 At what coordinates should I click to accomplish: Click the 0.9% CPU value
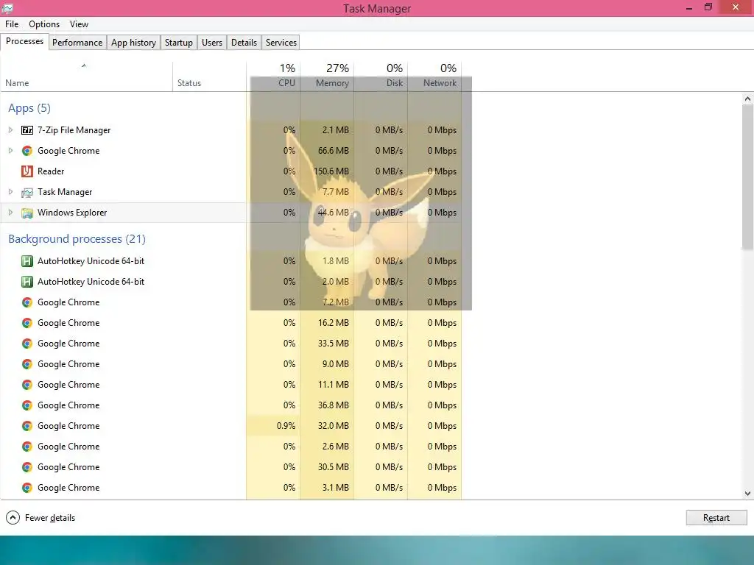286,426
